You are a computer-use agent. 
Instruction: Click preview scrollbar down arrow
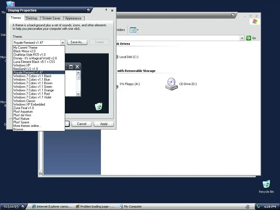(78, 94)
